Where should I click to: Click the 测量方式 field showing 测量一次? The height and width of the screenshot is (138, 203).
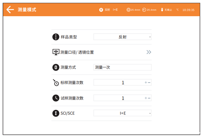click(x=122, y=67)
